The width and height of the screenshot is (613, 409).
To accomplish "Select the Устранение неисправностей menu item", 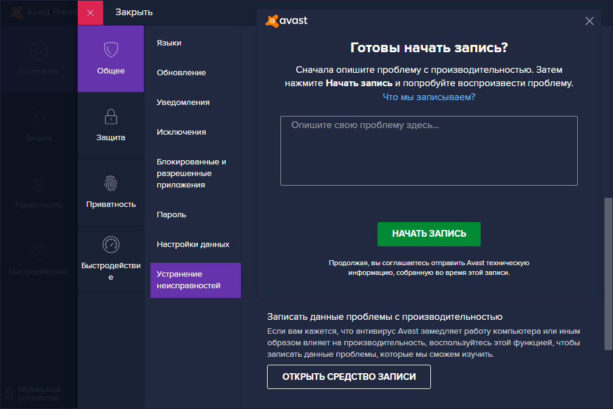I will (195, 280).
